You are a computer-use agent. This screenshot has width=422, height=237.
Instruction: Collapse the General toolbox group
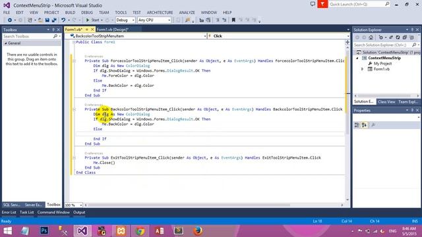pos(6,43)
